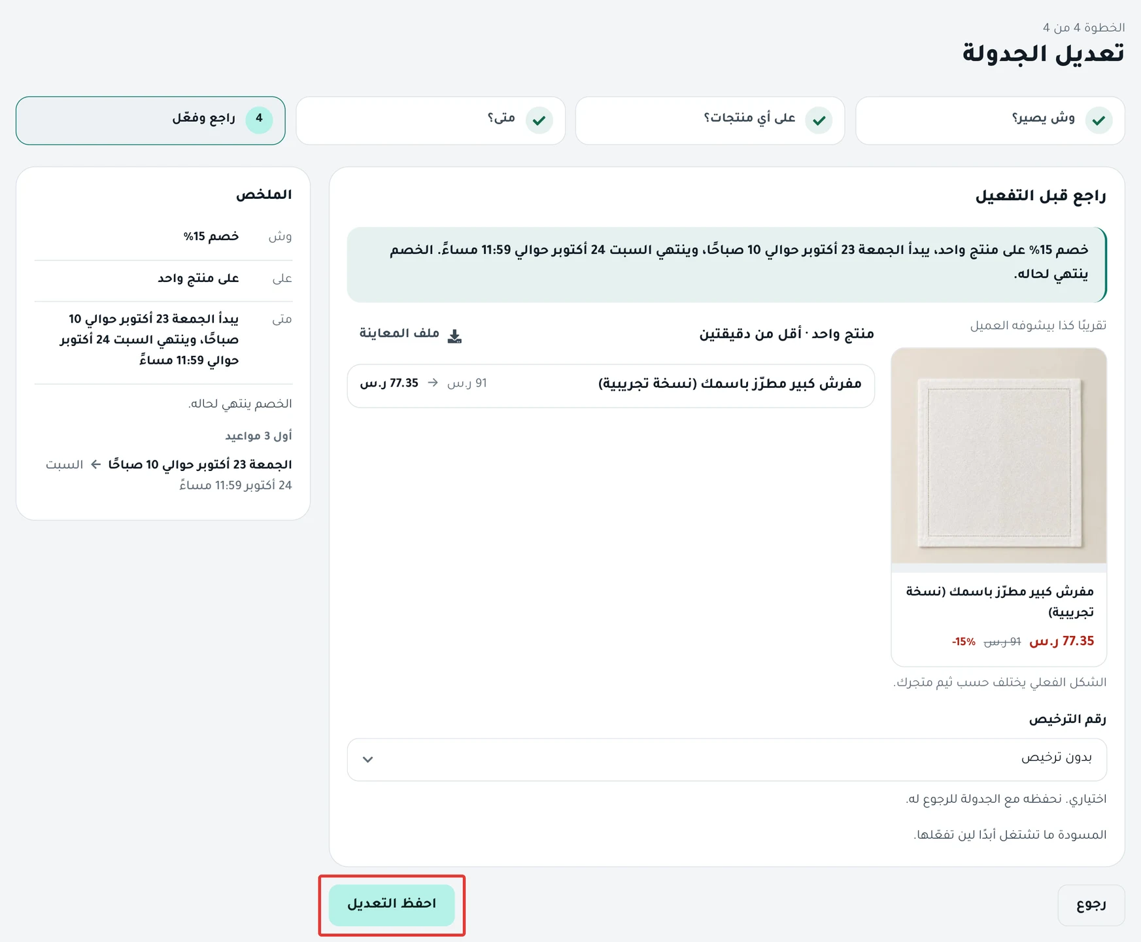
Task: Go to the متى؟ step tab
Action: click(x=430, y=120)
